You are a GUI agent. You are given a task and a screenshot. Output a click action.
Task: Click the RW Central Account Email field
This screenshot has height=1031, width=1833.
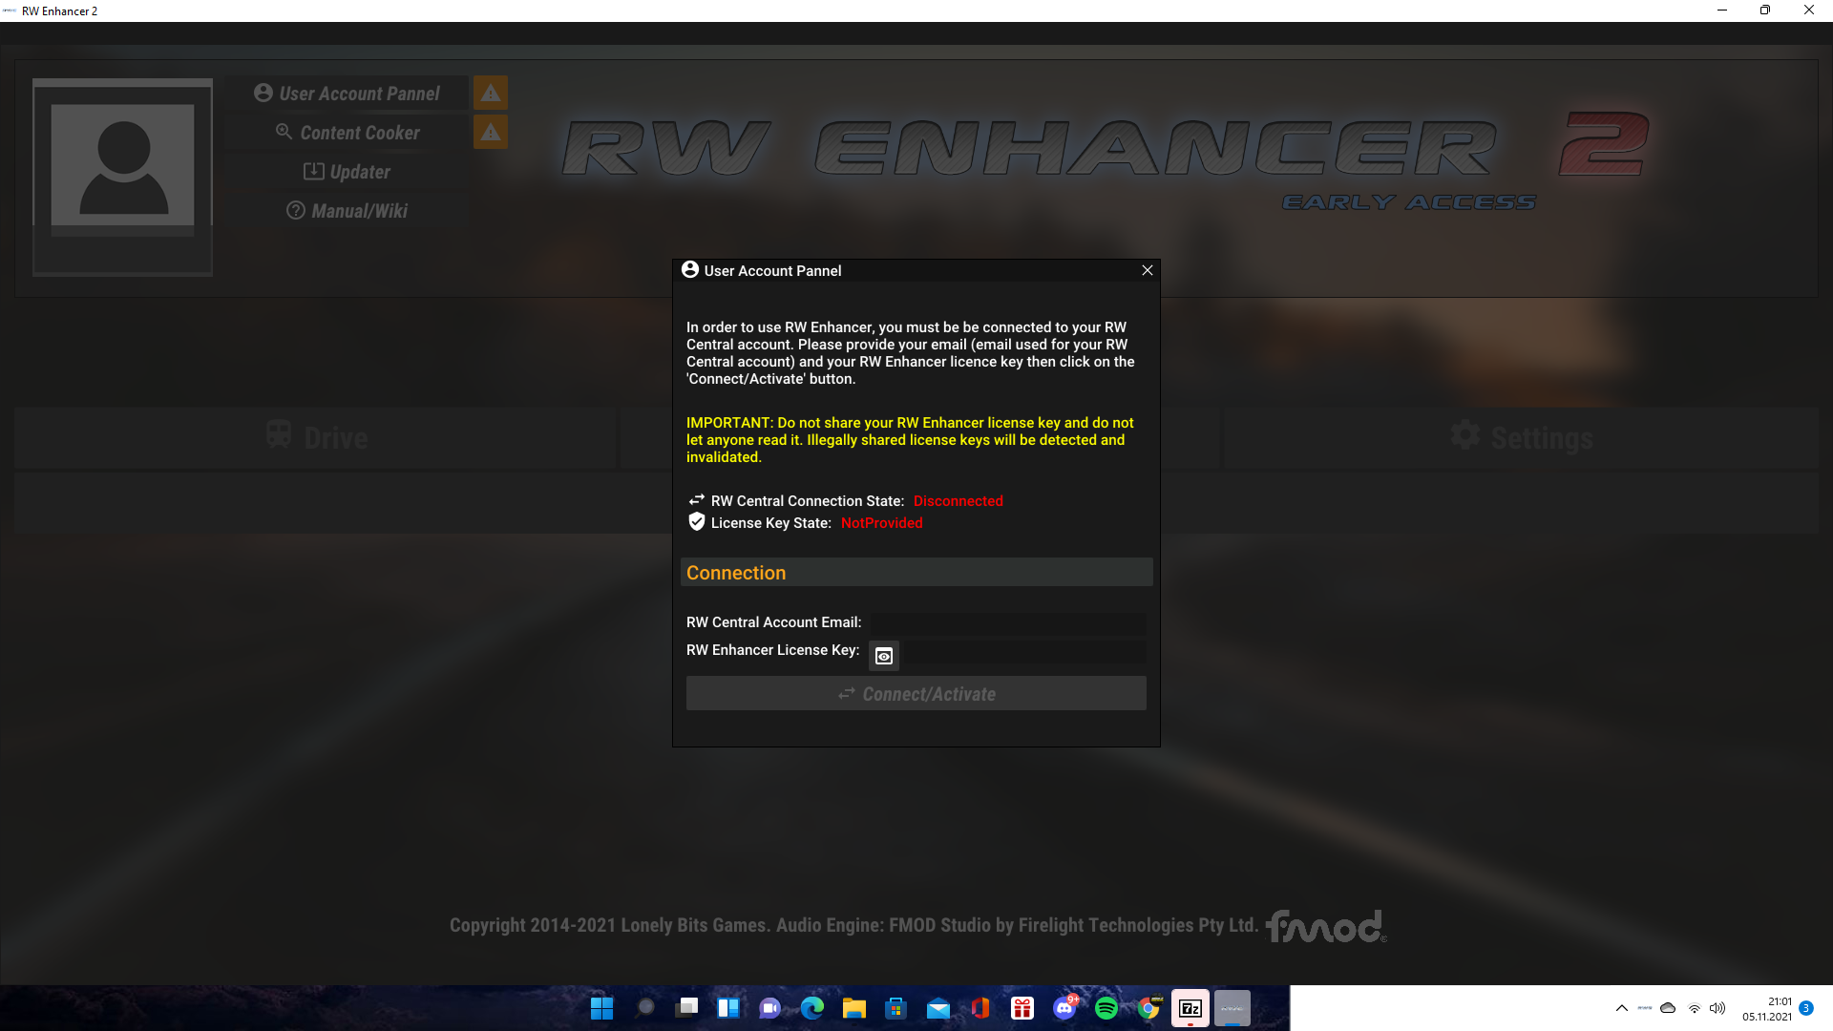coord(1007,623)
